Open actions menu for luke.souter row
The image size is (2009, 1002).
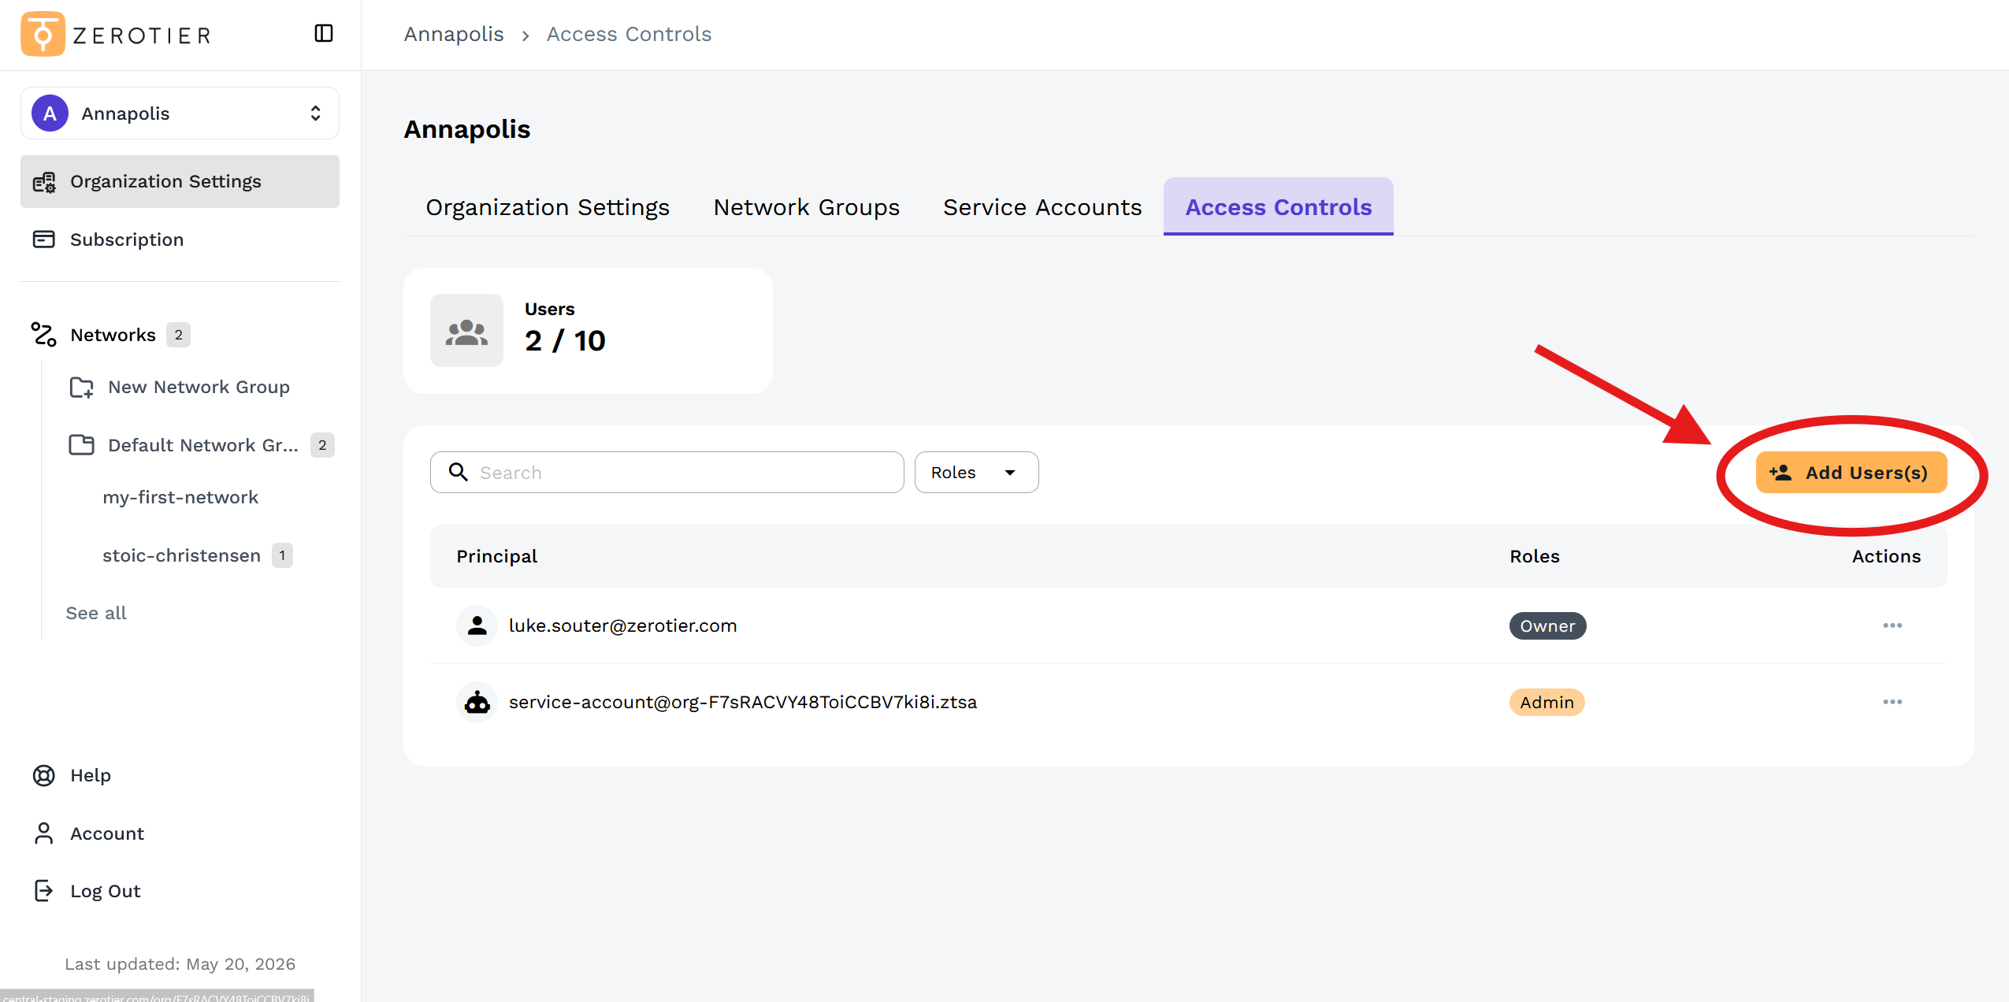tap(1892, 625)
